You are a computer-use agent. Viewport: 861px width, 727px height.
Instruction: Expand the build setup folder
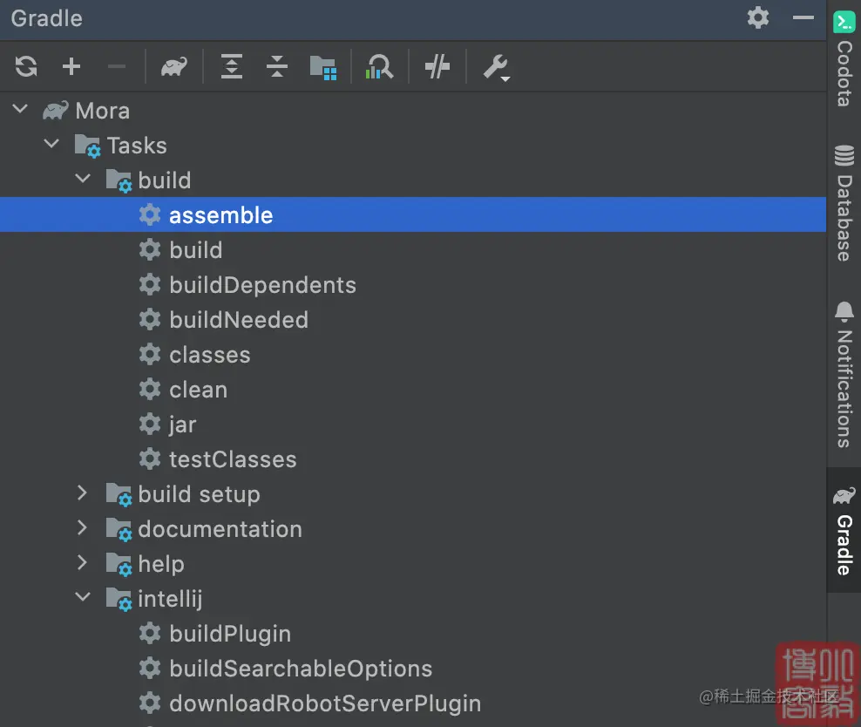point(83,493)
